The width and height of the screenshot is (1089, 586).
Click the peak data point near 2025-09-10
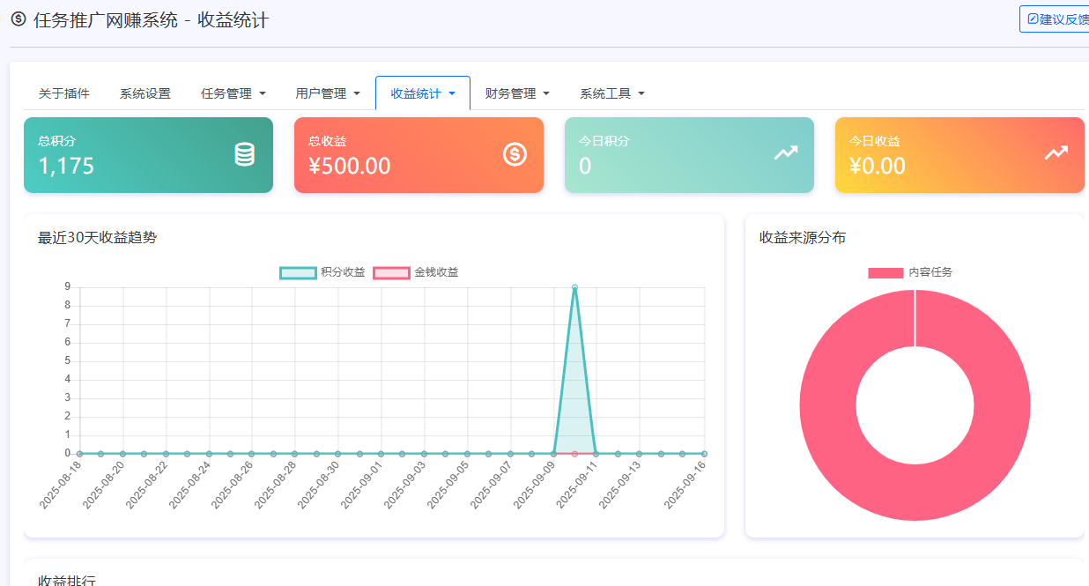pos(574,287)
